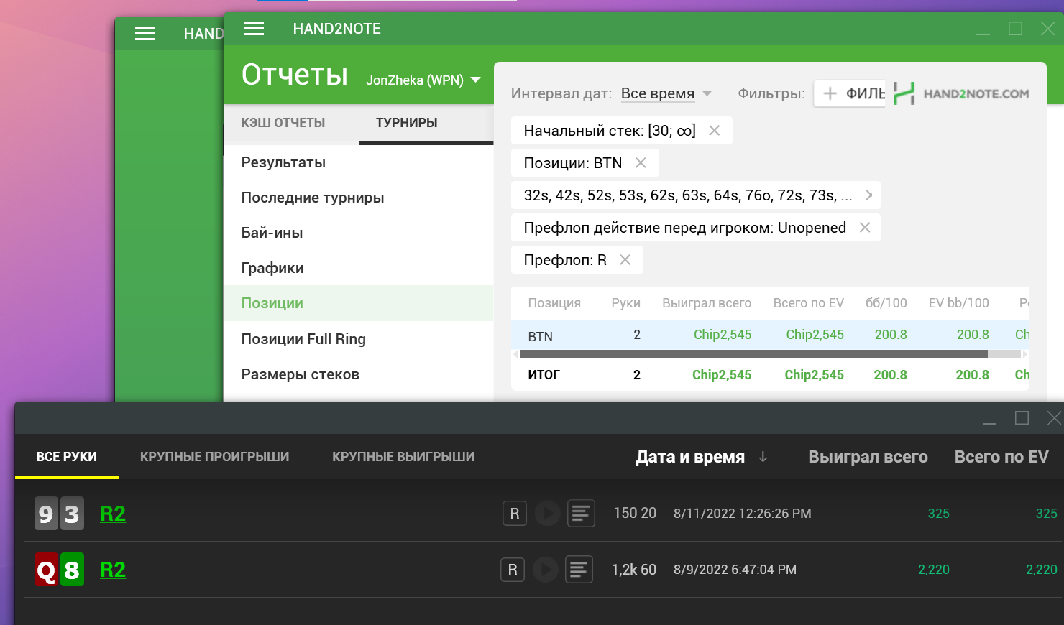
Task: Click the Позиция column header
Action: click(554, 303)
